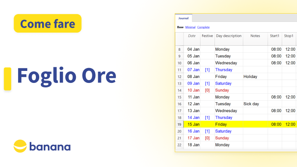Image resolution: width=297 pixels, height=167 pixels.
Task: Click the '09 Jan' date cell
Action: (x=192, y=83)
